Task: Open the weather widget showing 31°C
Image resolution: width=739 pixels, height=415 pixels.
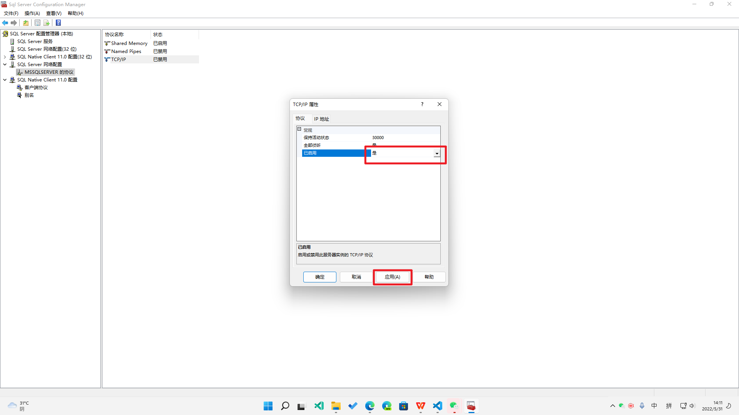Action: point(18,406)
